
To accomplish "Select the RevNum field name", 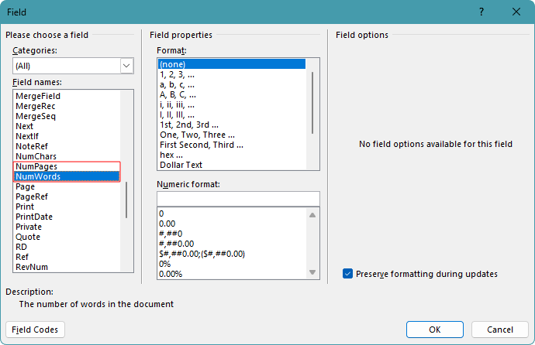I will click(x=33, y=267).
